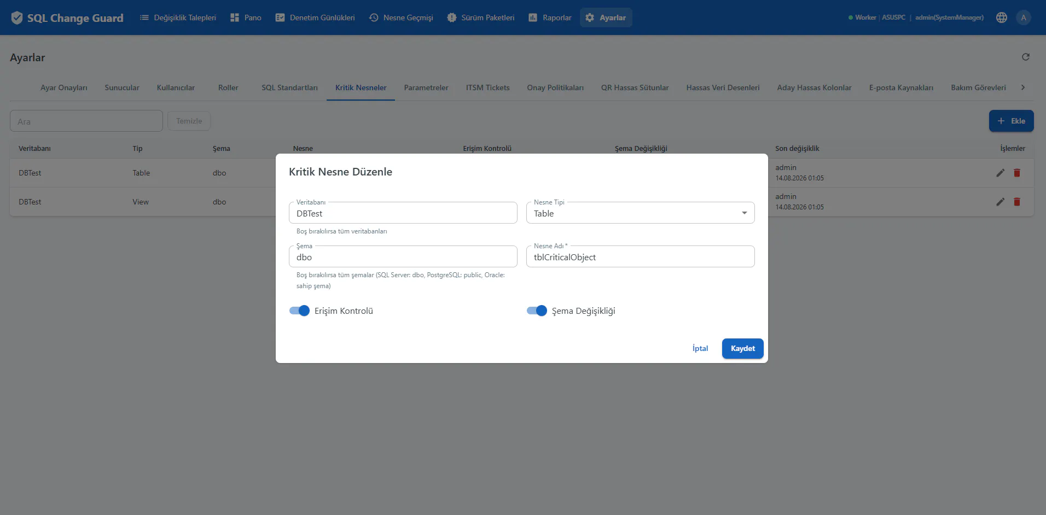Click the View cell in second row
Screen dimensions: 1046x515
point(141,202)
